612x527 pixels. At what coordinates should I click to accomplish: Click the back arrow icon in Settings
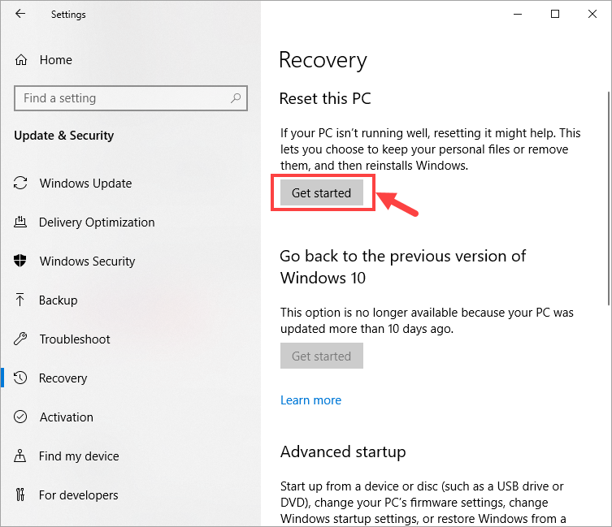pyautogui.click(x=20, y=14)
